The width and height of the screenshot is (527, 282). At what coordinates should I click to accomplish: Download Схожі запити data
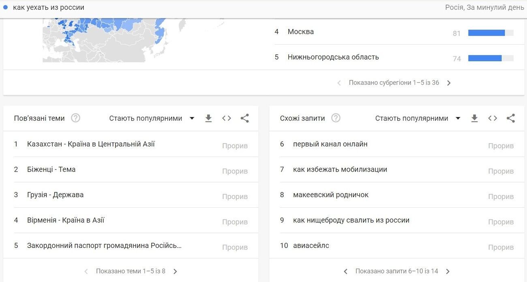(x=474, y=118)
